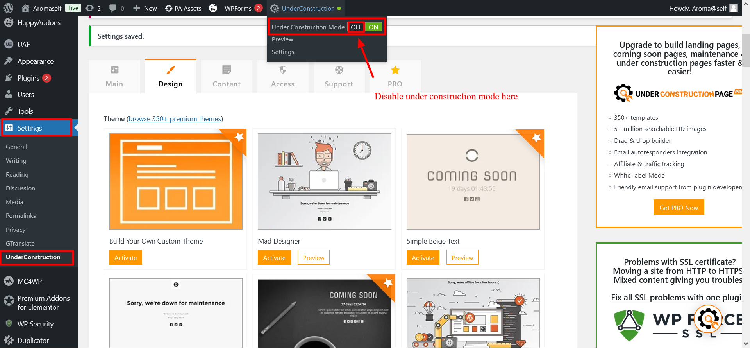Click the Duplicator gear icon
Viewport: 750px width, 348px height.
pos(9,340)
